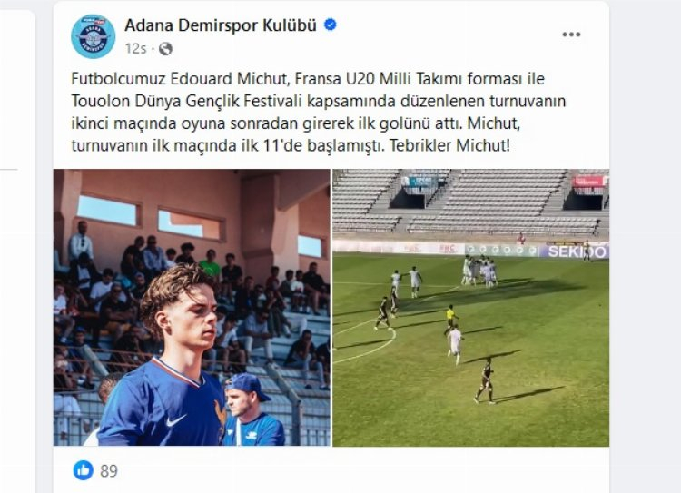Click the celebrating players group in photo
This screenshot has height=493, width=681.
click(x=479, y=271)
